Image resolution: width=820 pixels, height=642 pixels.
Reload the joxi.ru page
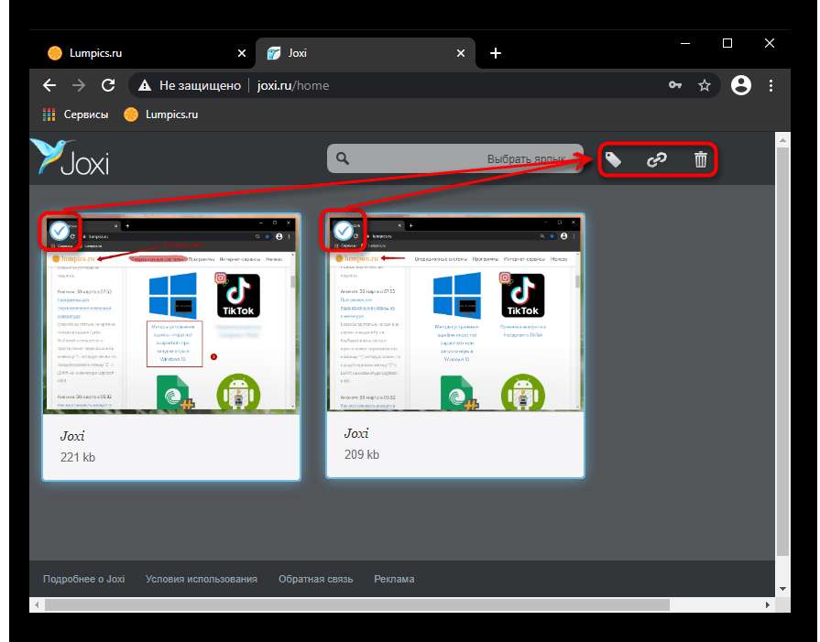point(108,85)
